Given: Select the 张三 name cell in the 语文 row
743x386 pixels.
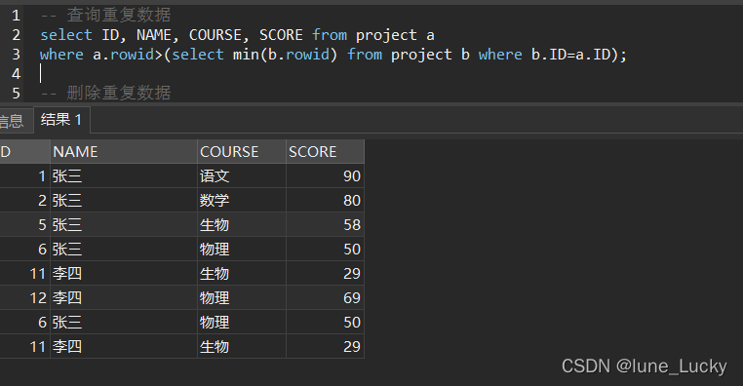Looking at the screenshot, I should coord(124,176).
